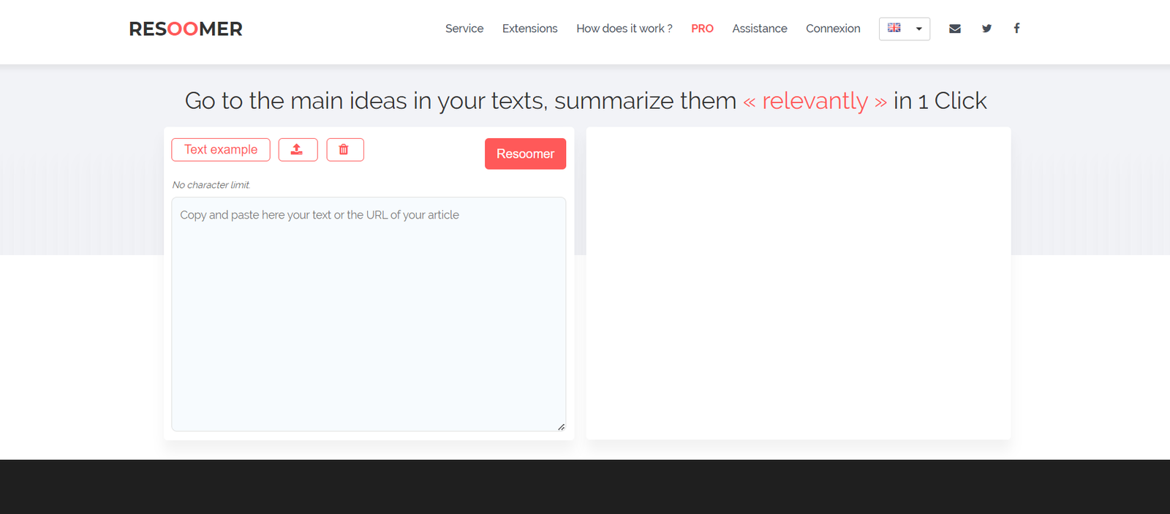Image resolution: width=1170 pixels, height=514 pixels.
Task: Go to How does it work?
Action: [x=624, y=29]
